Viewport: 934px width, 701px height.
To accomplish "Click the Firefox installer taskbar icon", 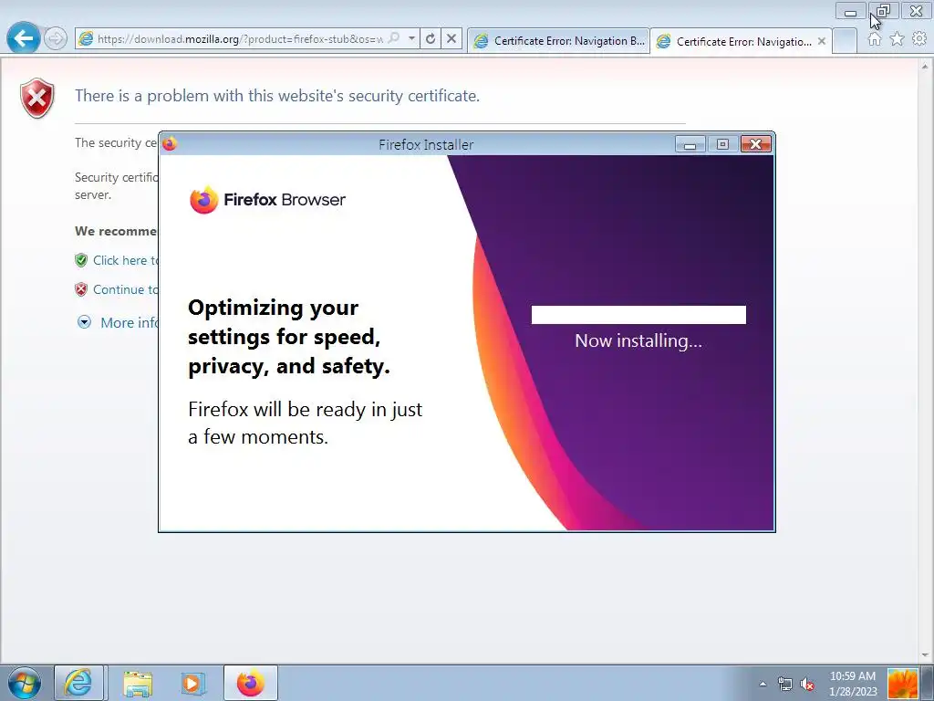I will click(251, 683).
